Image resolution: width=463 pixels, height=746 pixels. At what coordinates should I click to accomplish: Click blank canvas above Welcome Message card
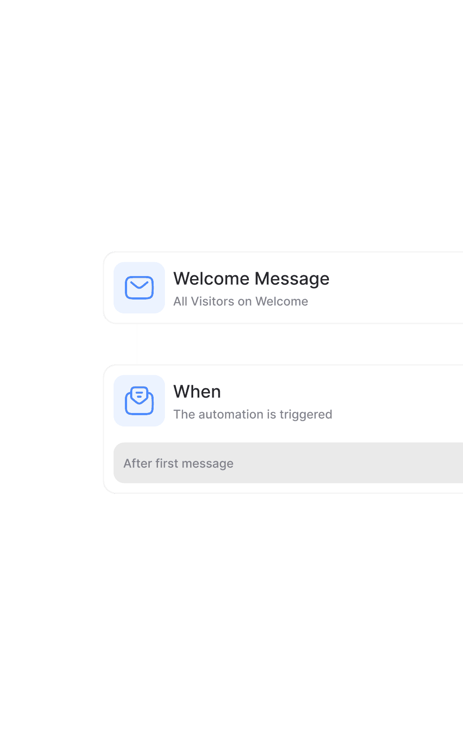231,126
